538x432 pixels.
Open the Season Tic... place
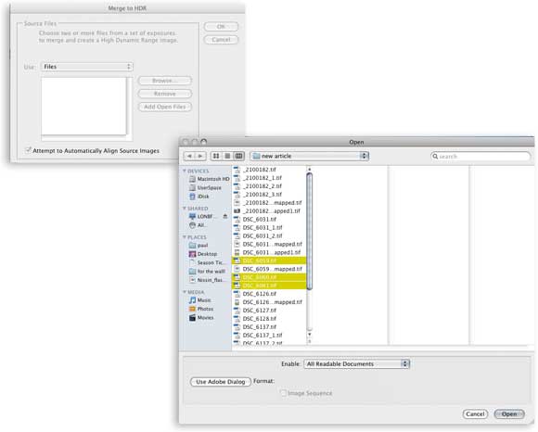(x=207, y=262)
